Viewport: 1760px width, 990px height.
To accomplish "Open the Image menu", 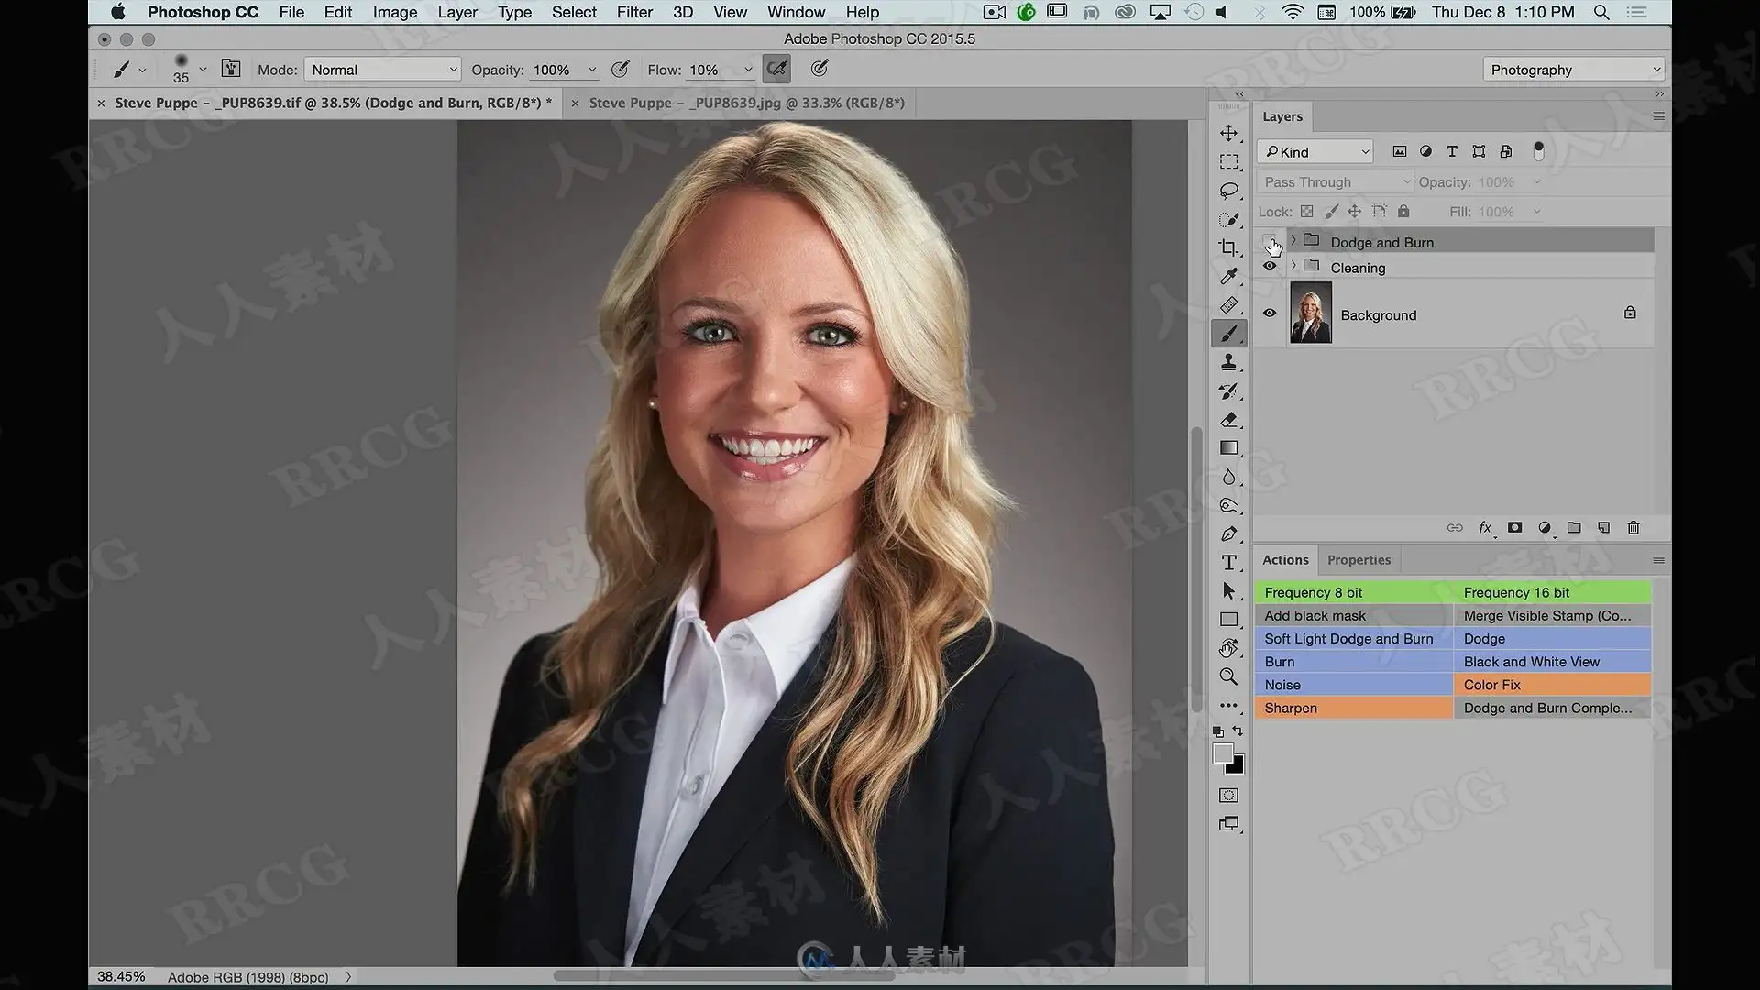I will pos(395,12).
